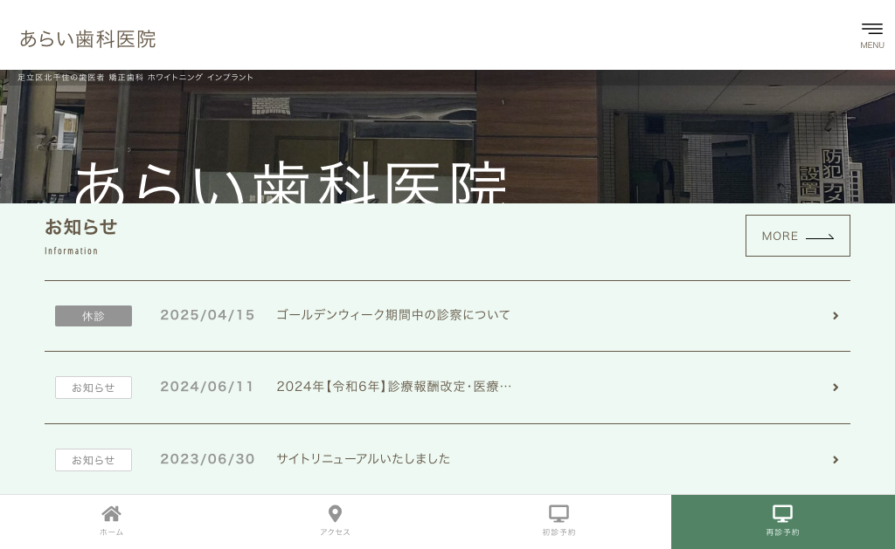
Task: Expand the 2024/06/11 news chevron
Action: 836,388
